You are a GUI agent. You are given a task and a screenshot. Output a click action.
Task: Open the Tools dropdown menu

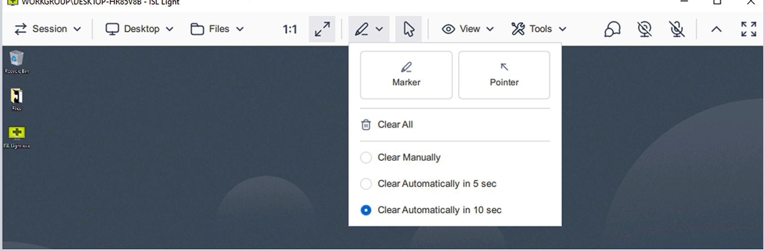[539, 29]
